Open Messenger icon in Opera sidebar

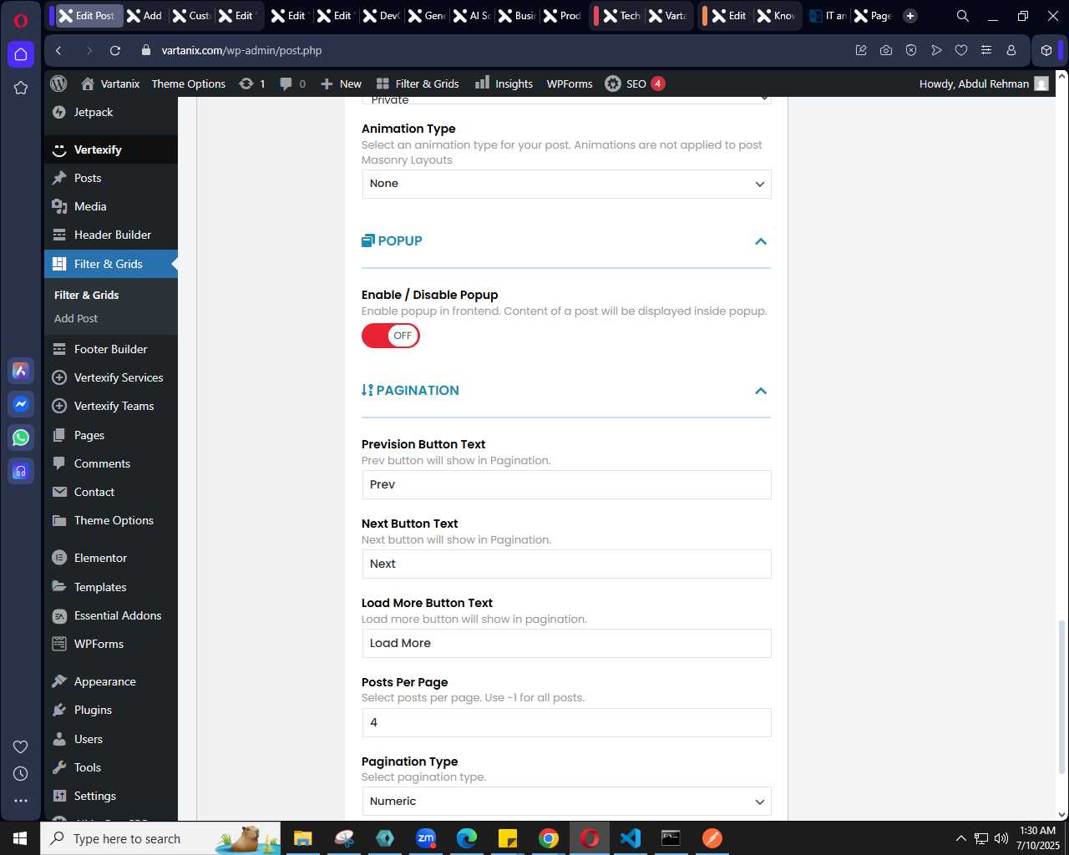coord(21,404)
